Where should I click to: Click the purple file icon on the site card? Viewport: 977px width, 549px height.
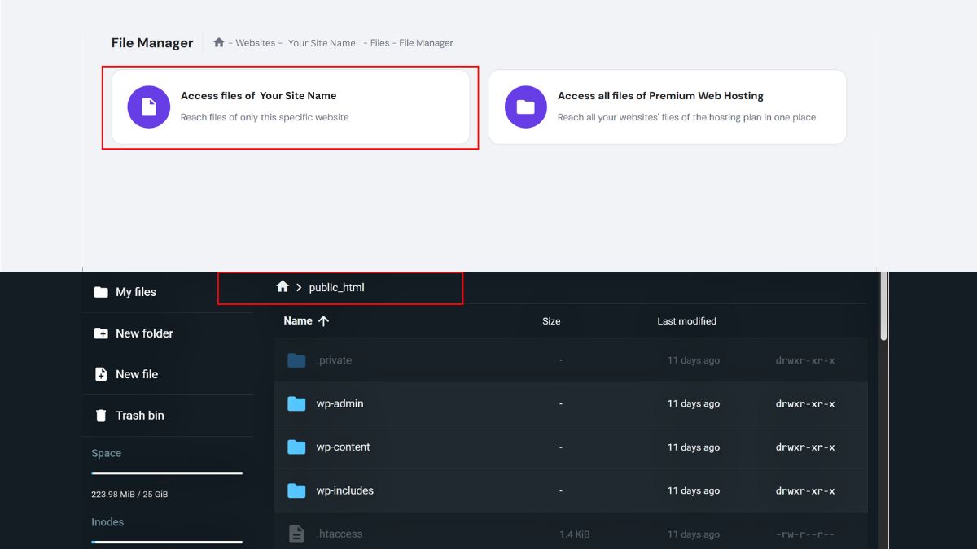point(148,107)
